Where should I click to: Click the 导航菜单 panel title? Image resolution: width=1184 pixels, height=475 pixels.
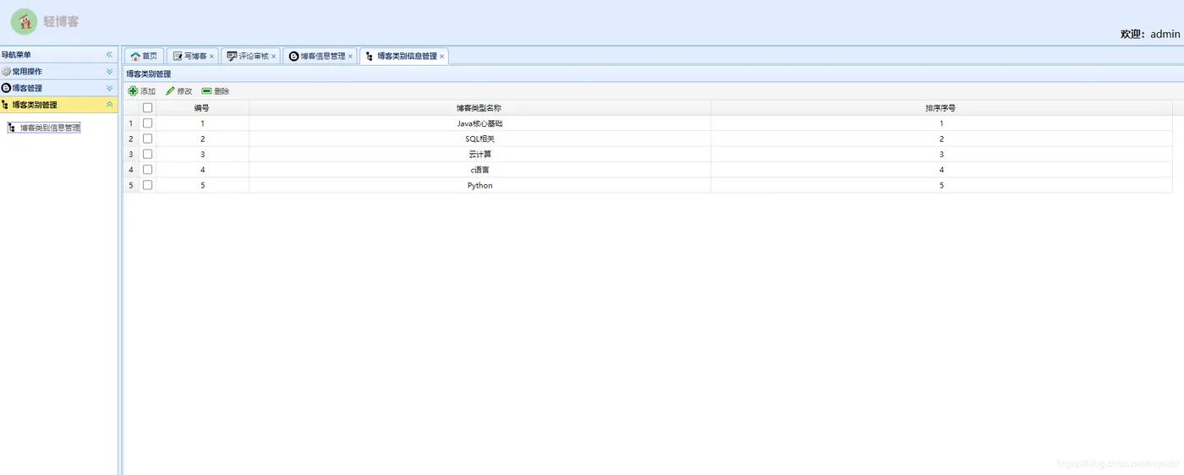point(16,55)
